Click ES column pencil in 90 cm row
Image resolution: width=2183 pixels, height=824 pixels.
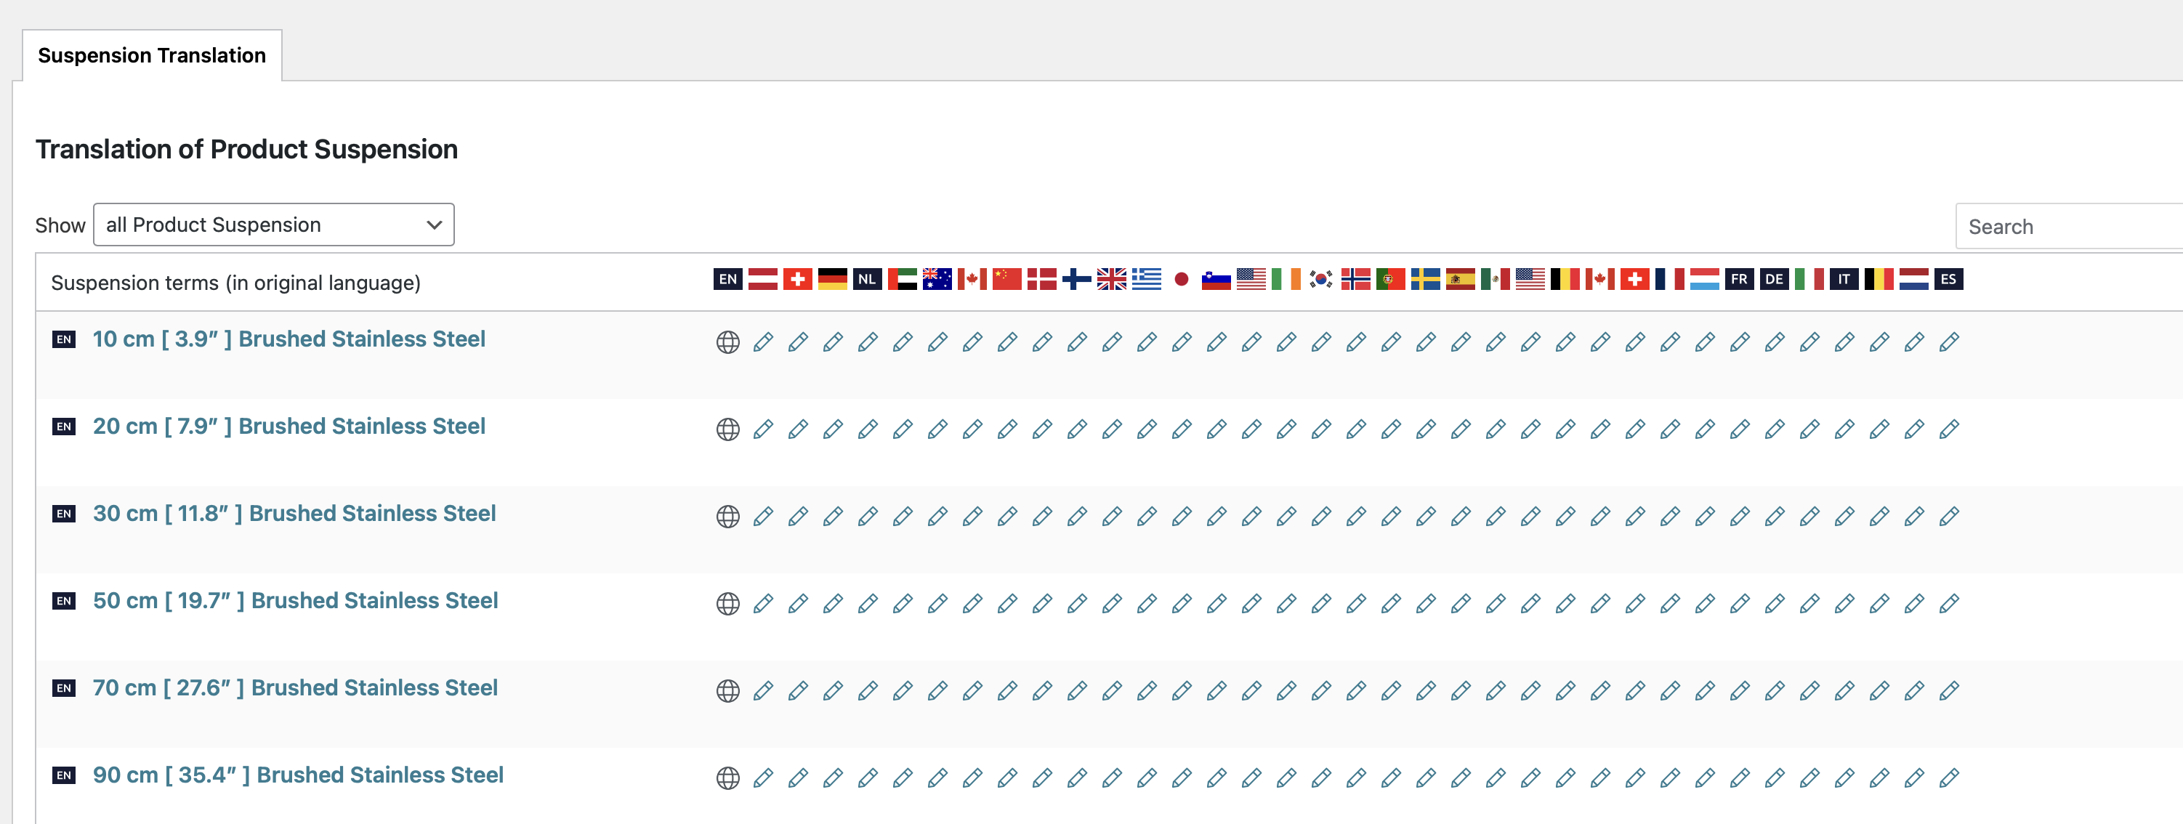pos(1948,777)
